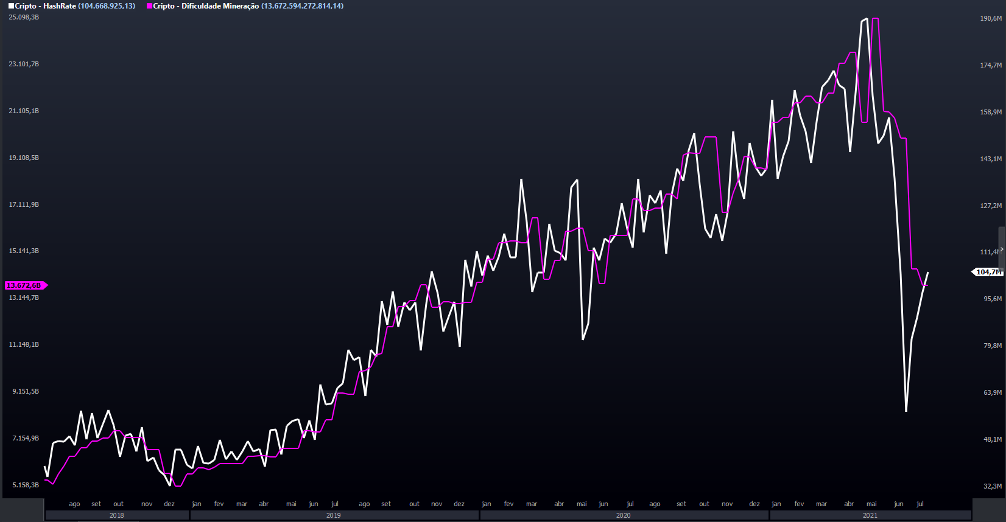Click left axis label 7.154,9B

click(x=26, y=438)
